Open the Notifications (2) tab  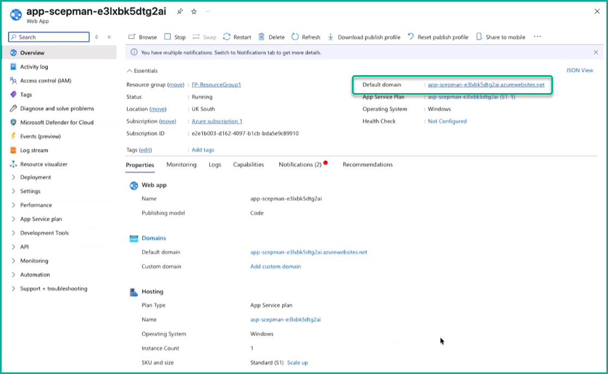pyautogui.click(x=300, y=164)
